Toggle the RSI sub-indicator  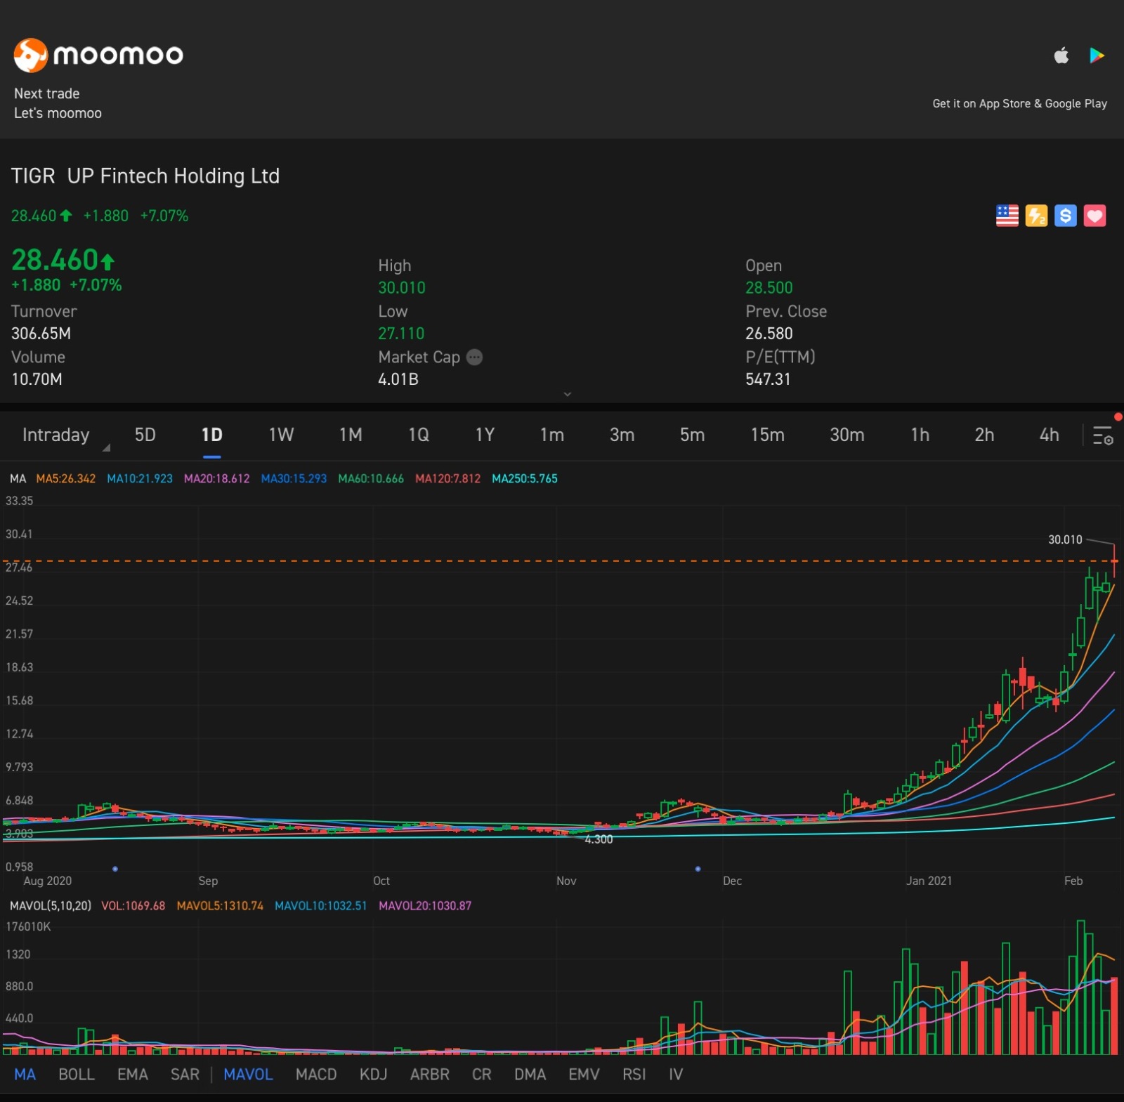(x=634, y=1074)
